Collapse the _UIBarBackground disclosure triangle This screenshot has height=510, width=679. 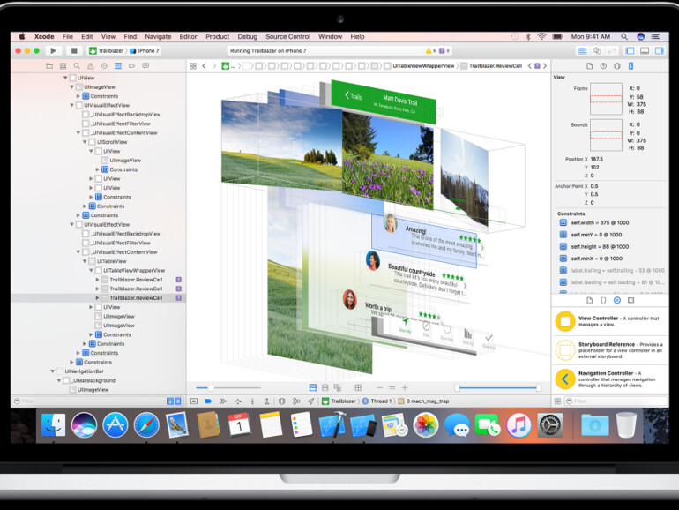59,380
